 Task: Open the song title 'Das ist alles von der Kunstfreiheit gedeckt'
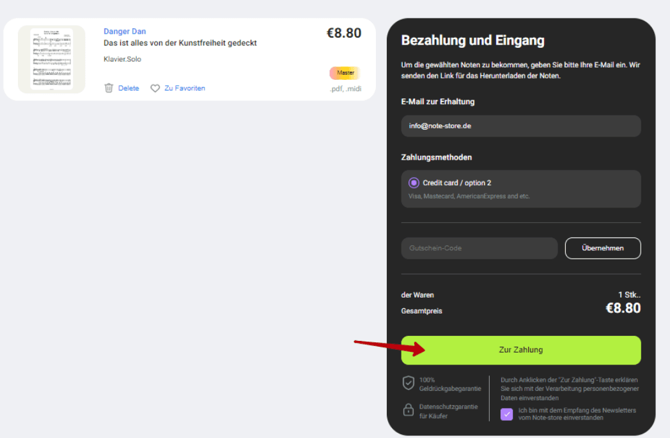tap(180, 43)
